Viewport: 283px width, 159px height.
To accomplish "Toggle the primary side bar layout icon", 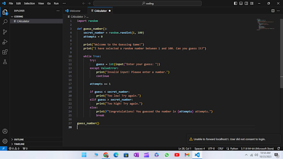I will (x=236, y=3).
